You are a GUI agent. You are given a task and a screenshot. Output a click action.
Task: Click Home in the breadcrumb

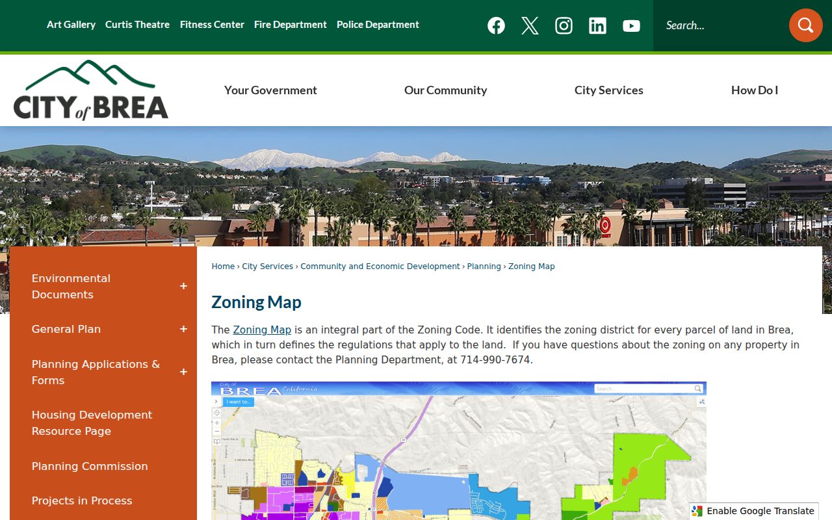(223, 266)
